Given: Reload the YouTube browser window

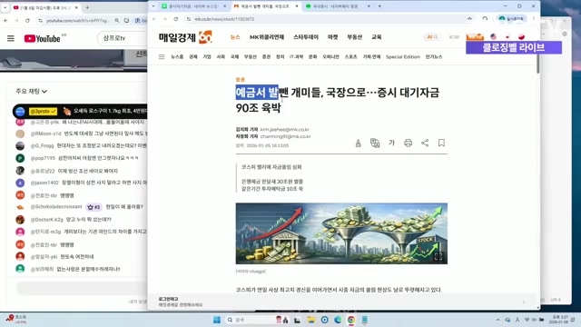Looking at the screenshot, I should 27,21.
